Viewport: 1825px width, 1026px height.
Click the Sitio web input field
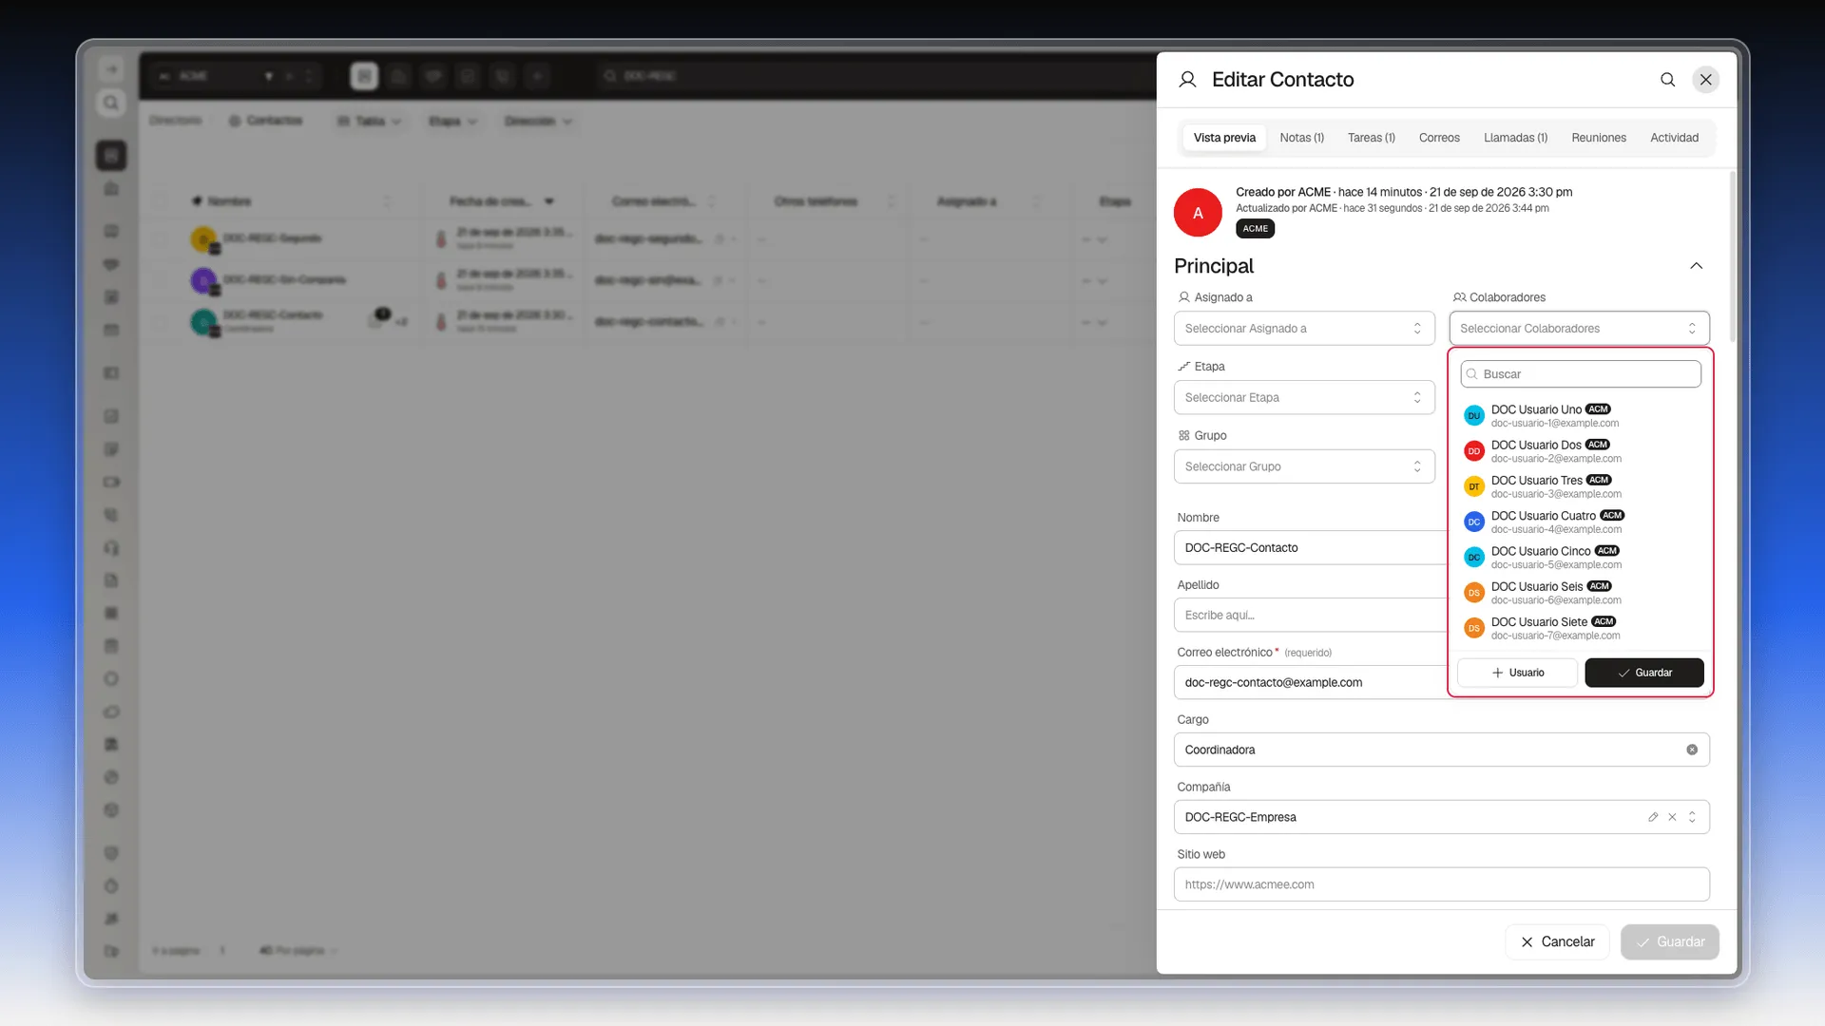click(1441, 885)
